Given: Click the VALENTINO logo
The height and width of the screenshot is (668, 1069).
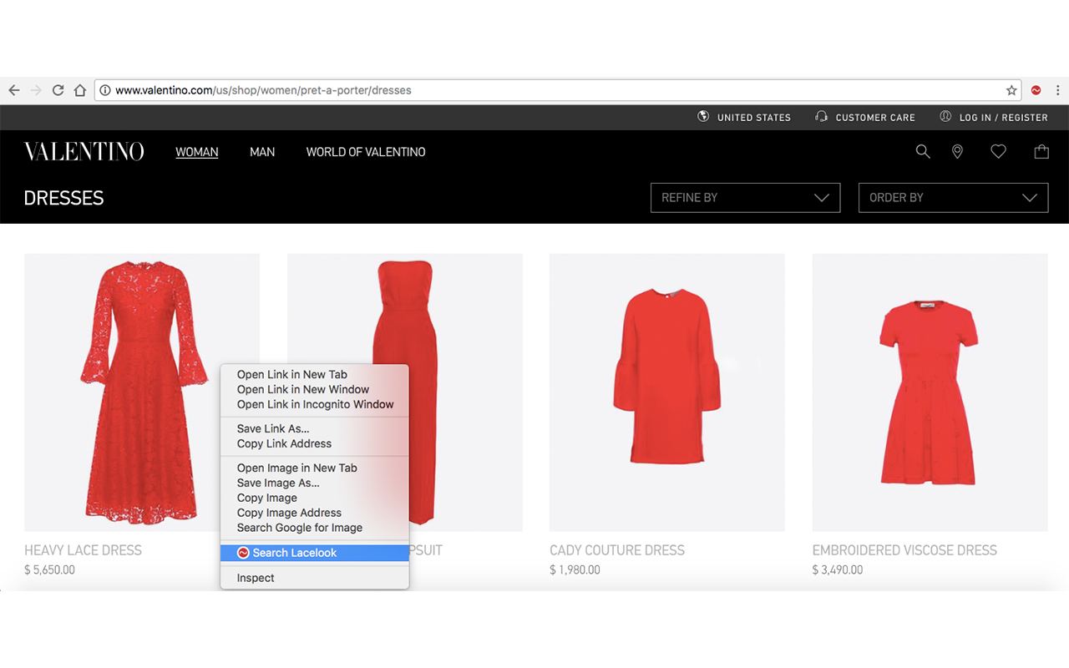Looking at the screenshot, I should click(x=84, y=151).
